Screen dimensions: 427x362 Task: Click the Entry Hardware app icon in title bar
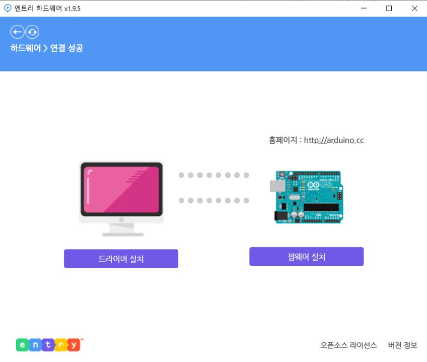8,8
